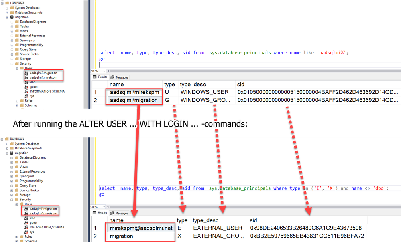
Task: Click the Security folder icon in lower tree
Action: (x=16, y=200)
